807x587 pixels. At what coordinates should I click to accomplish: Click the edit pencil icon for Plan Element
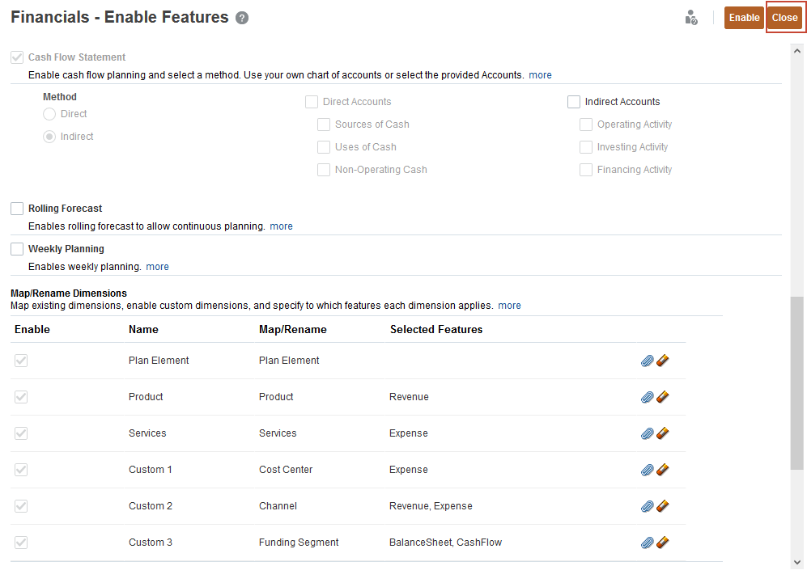coord(662,360)
